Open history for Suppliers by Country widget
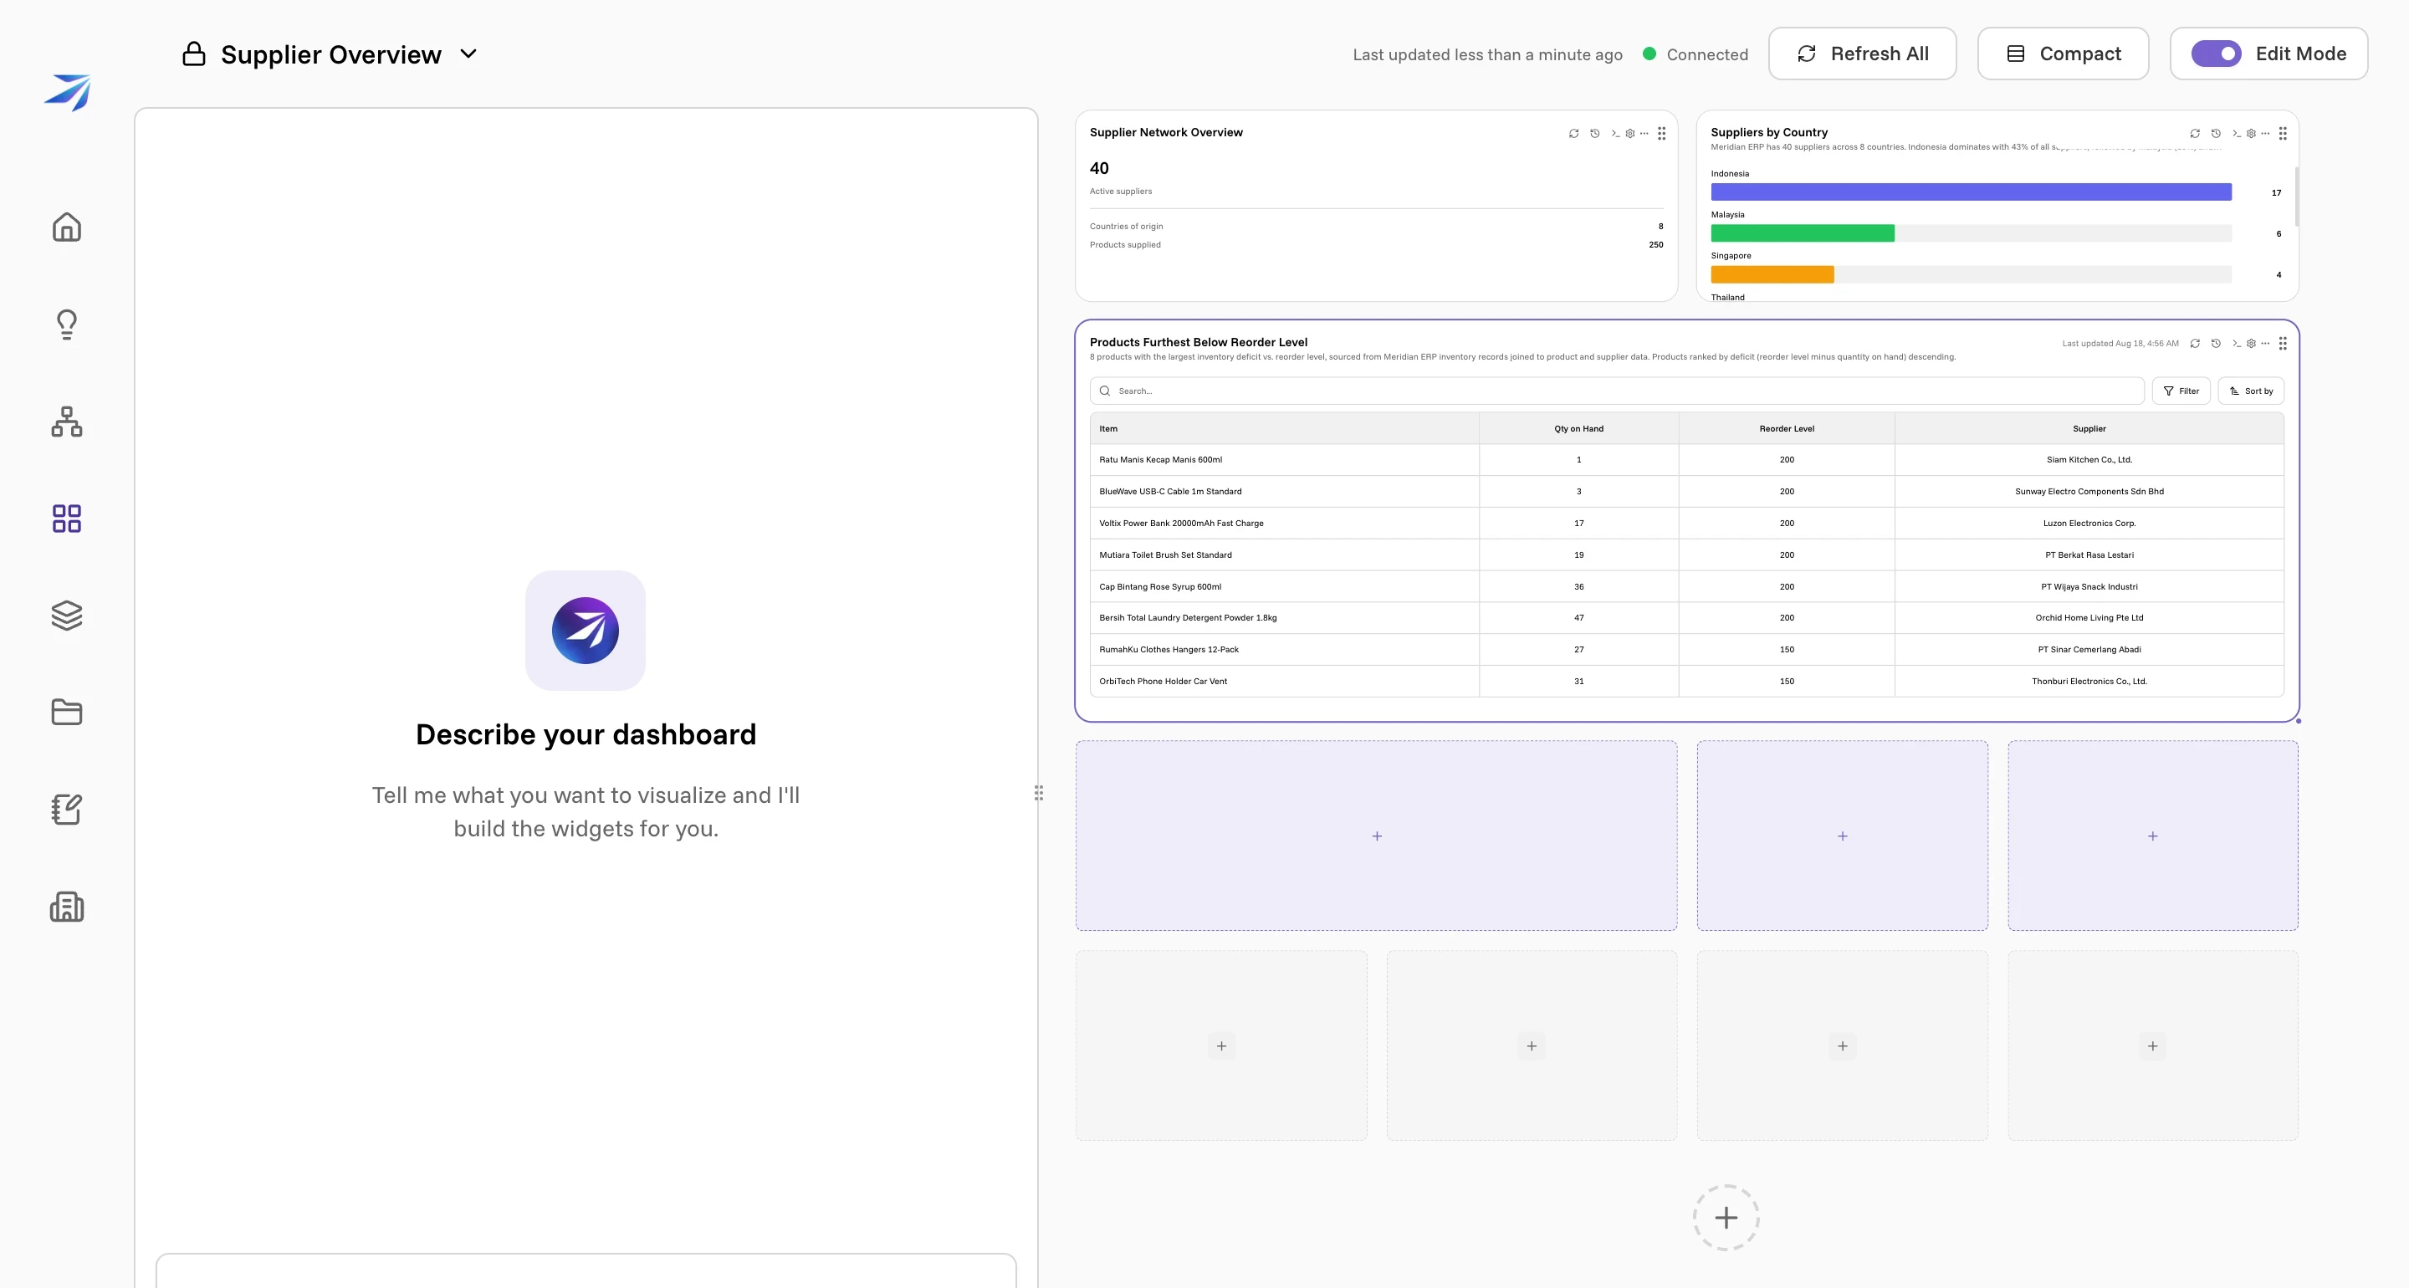2409x1288 pixels. click(2216, 134)
